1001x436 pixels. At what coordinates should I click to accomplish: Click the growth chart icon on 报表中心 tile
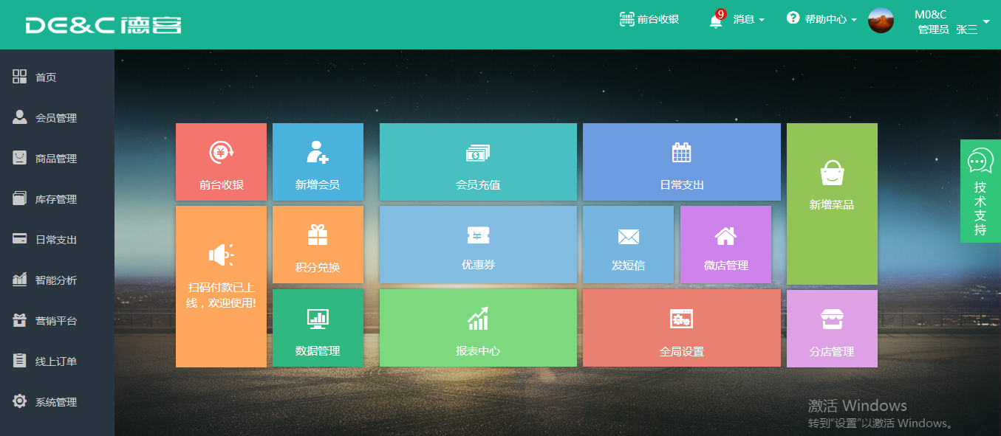[x=478, y=318]
